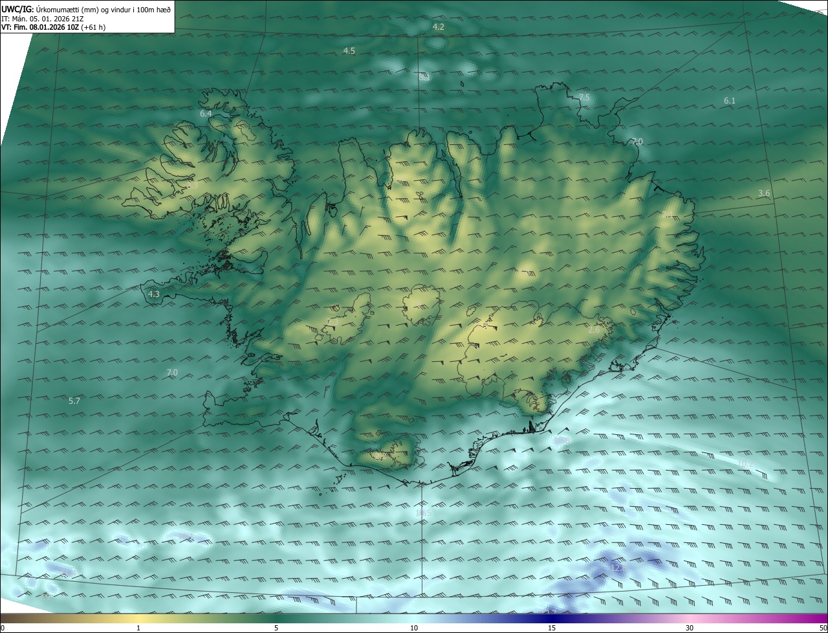
Task: Click the 5.7 precipitation value label
Action: pyautogui.click(x=74, y=401)
